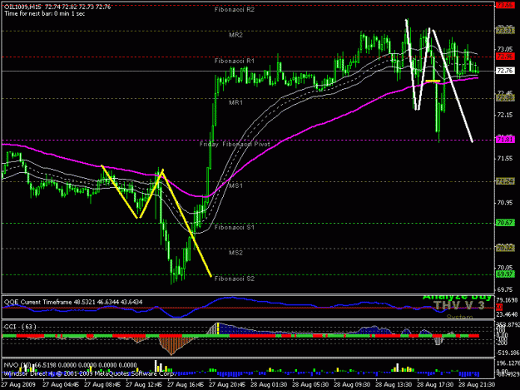Click the MS1 level label
520x390 pixels.
click(x=235, y=185)
